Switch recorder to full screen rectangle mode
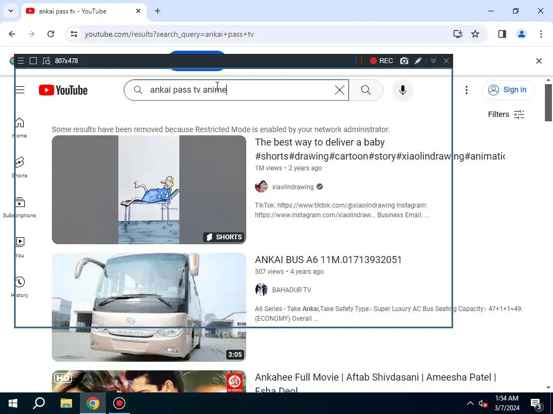Screen dimensions: 553x414 coord(33,61)
